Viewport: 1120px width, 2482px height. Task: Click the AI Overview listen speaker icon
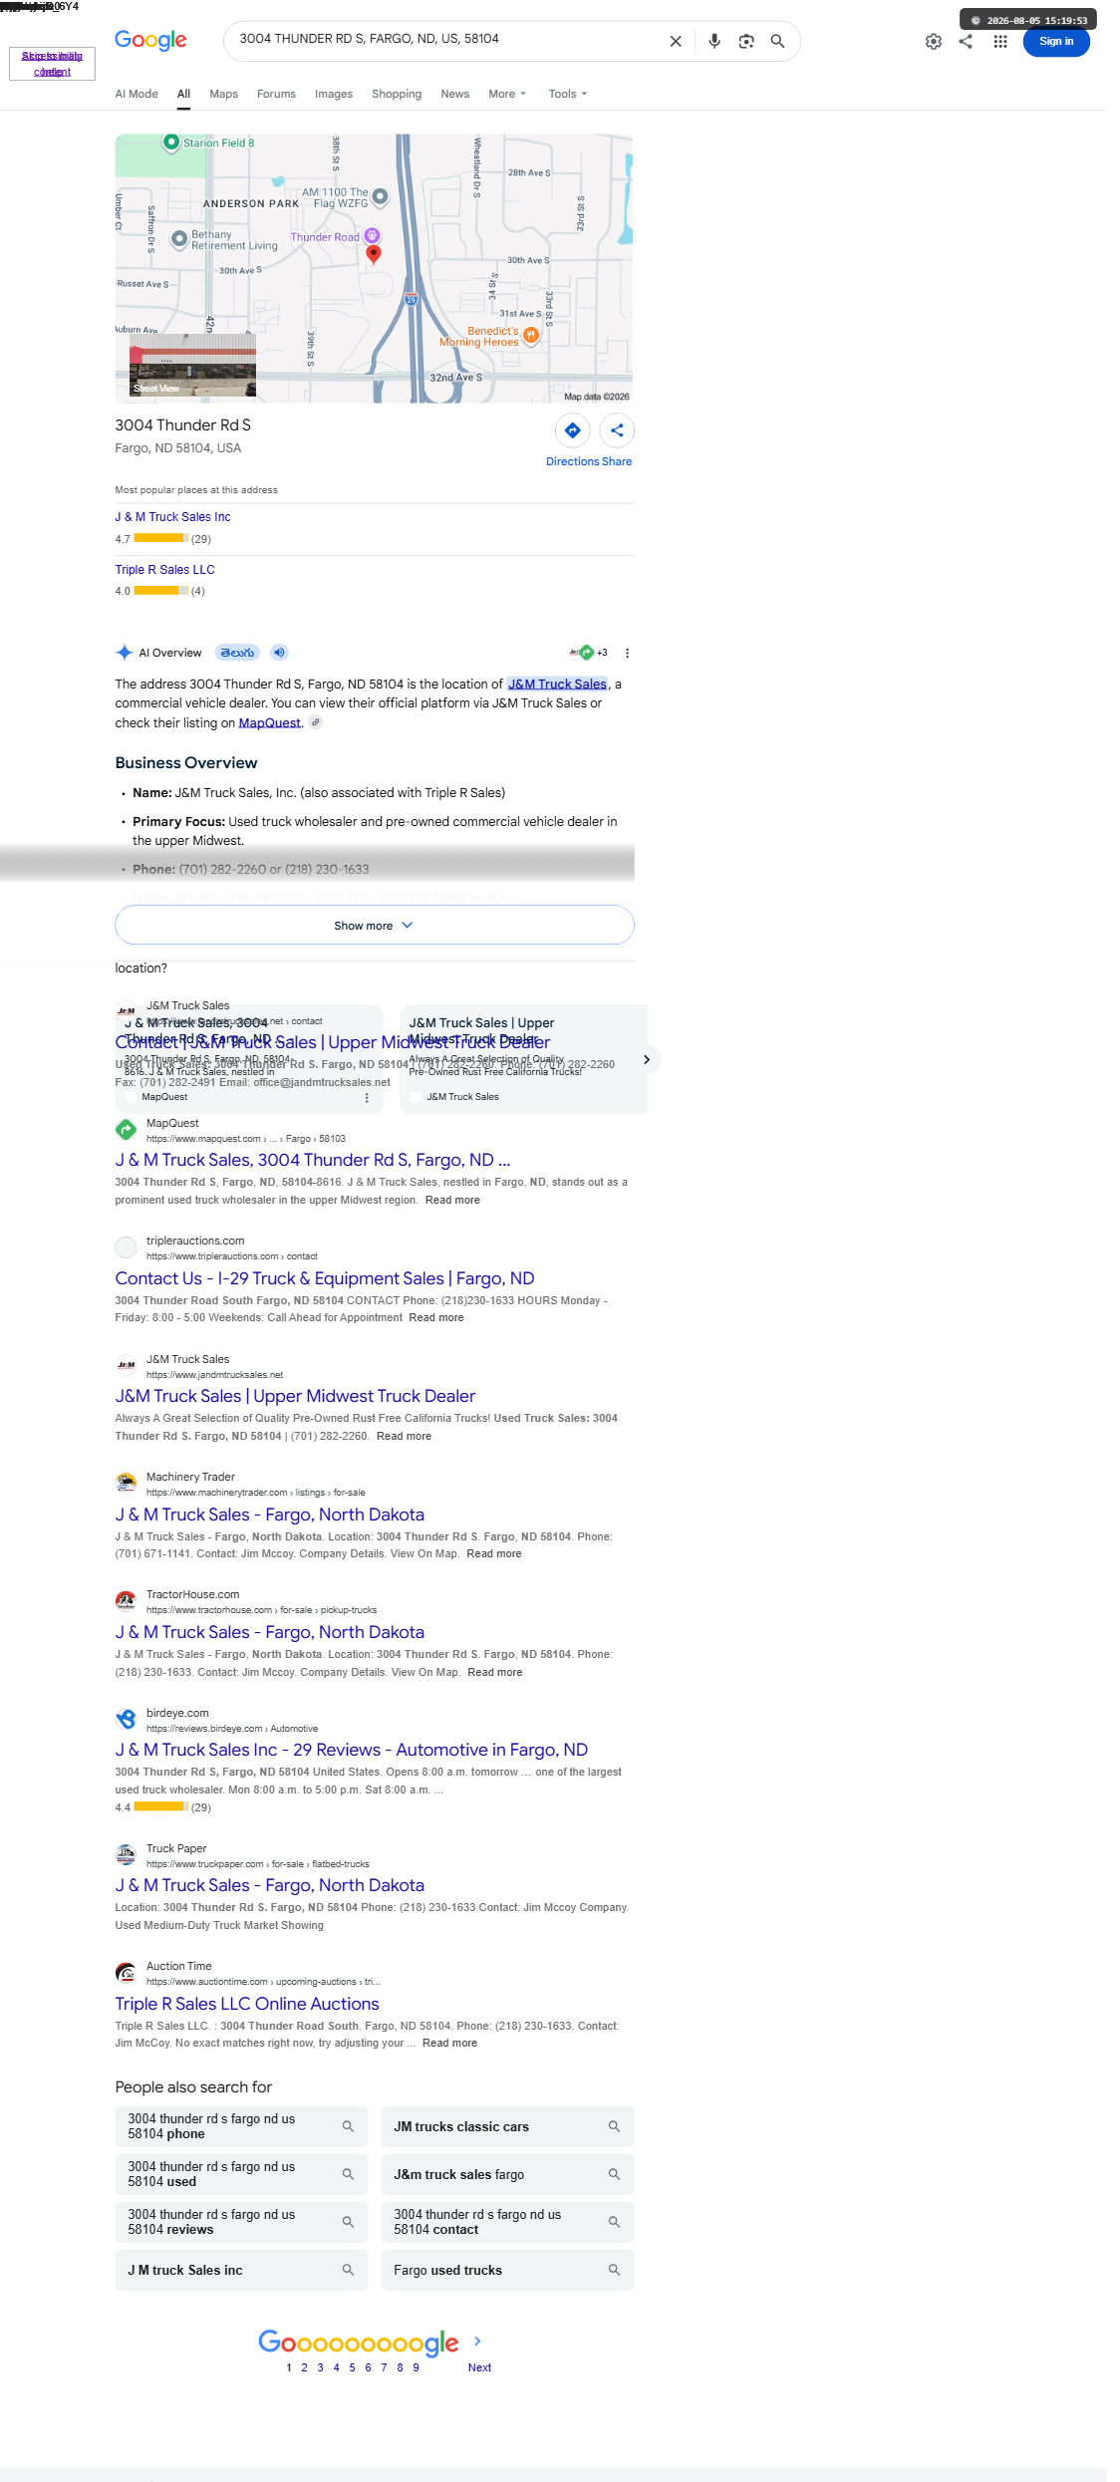tap(280, 653)
